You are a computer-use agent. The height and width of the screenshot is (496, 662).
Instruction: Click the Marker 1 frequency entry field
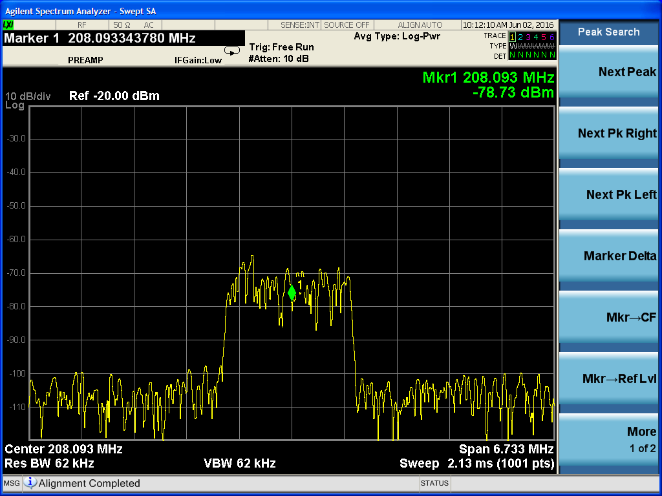pyautogui.click(x=123, y=38)
